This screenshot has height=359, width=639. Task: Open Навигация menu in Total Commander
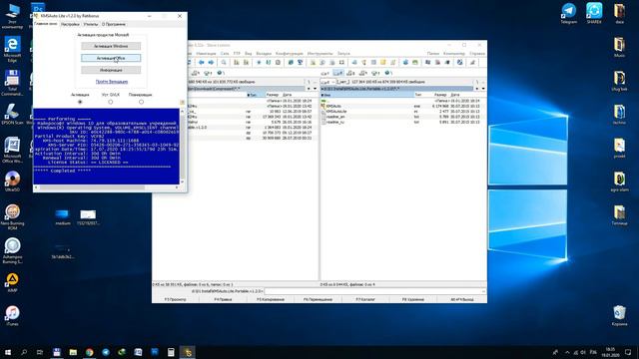206,53
